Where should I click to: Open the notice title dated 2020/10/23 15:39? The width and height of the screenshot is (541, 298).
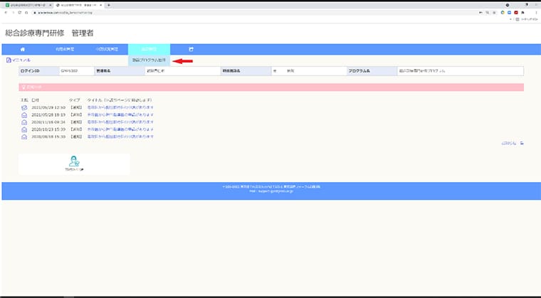tap(120, 129)
